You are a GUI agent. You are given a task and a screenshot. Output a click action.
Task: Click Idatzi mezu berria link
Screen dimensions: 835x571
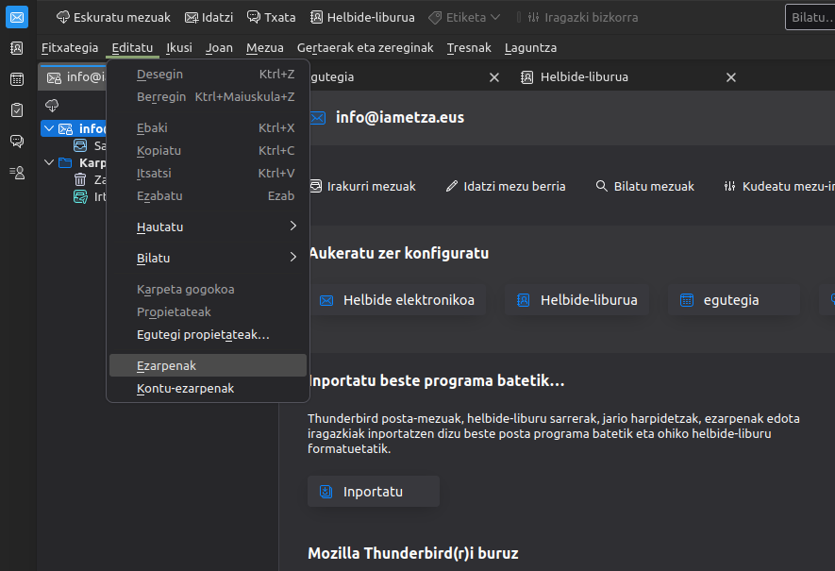(505, 186)
